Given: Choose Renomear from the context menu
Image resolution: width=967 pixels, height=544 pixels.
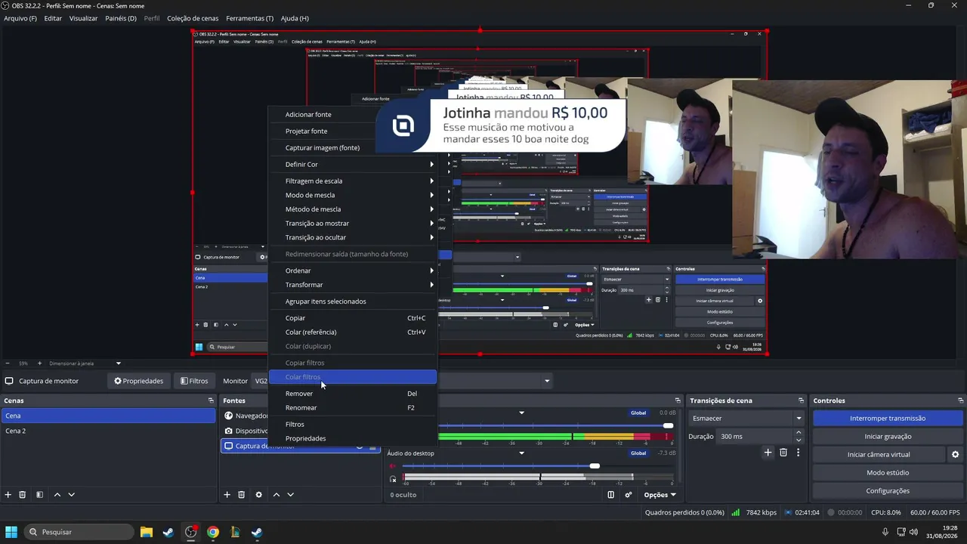Looking at the screenshot, I should 353,408.
